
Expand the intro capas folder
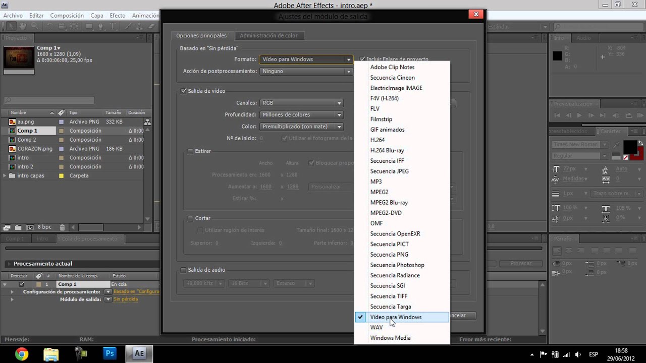pyautogui.click(x=5, y=176)
